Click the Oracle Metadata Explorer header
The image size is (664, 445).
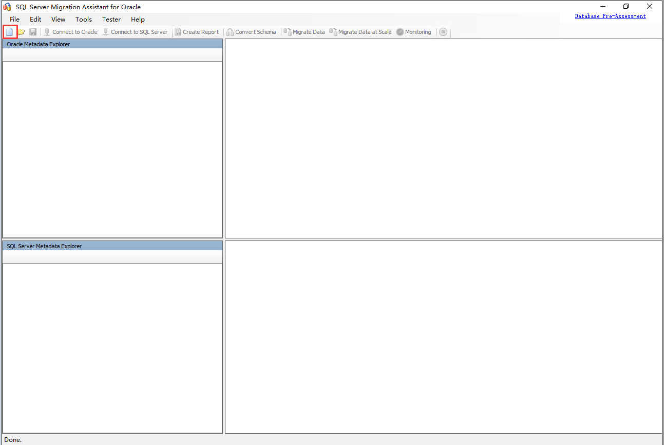point(112,44)
